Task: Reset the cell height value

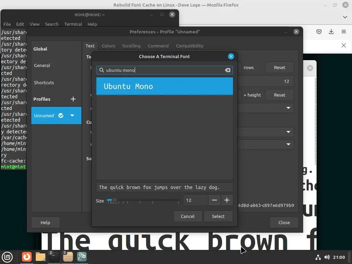Action: tap(279, 95)
